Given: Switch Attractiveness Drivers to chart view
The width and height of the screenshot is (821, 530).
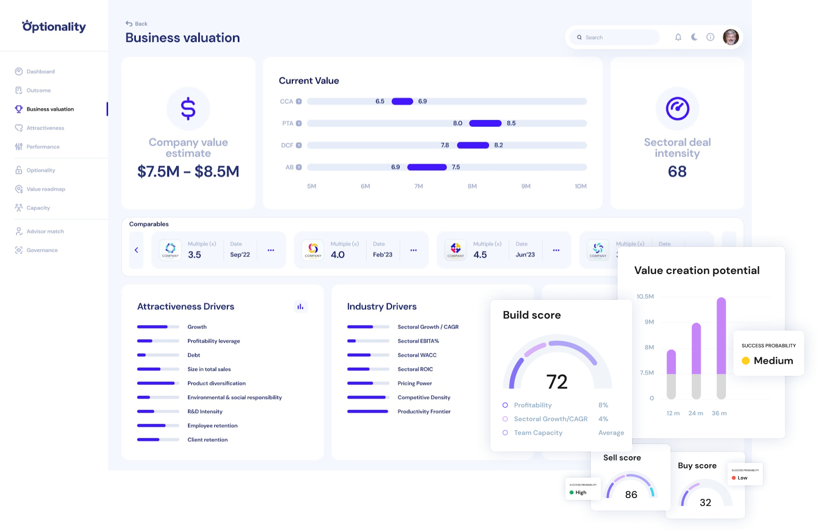Looking at the screenshot, I should click(301, 306).
